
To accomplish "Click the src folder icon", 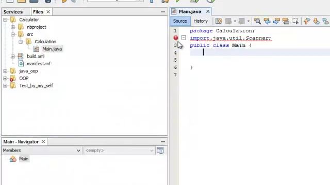I will pos(21,34).
